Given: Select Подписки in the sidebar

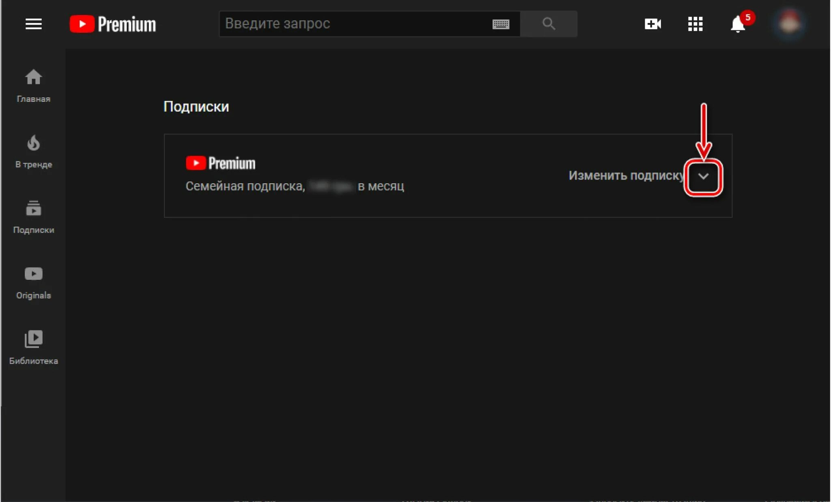Looking at the screenshot, I should coord(33,217).
